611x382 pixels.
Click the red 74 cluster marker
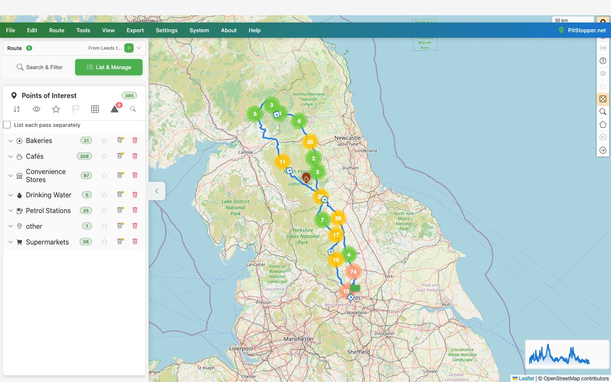[353, 272]
